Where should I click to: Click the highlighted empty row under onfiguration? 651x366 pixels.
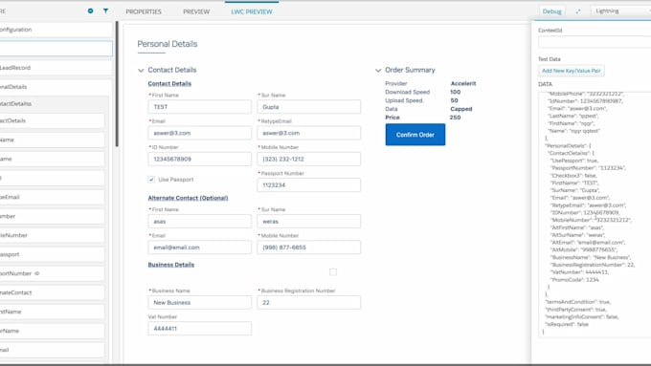(56, 49)
